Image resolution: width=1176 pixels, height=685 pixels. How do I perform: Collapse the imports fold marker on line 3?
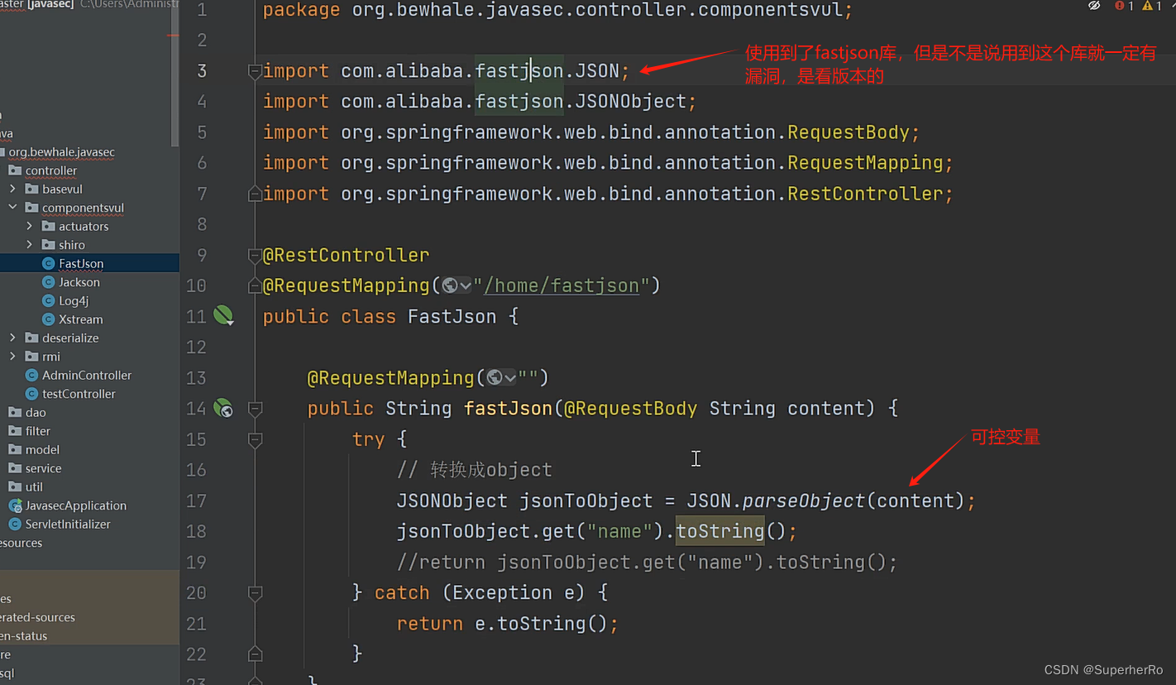point(255,71)
